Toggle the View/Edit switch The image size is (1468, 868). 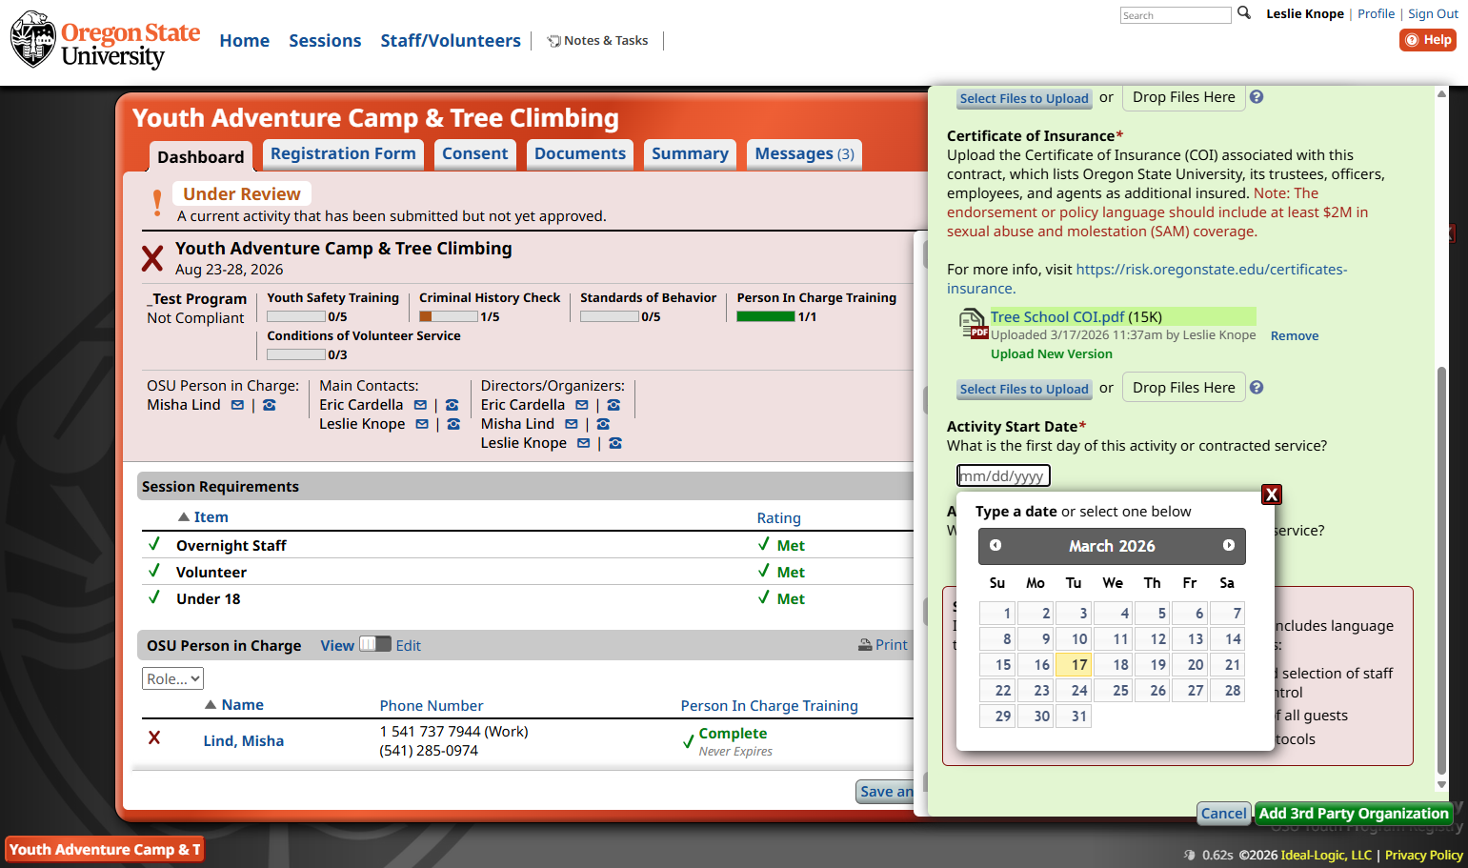[375, 644]
